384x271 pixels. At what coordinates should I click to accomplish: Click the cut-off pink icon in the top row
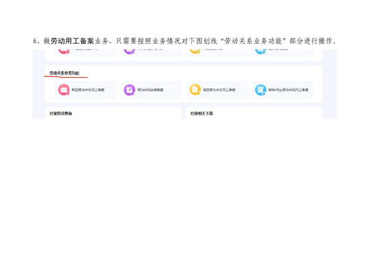64,52
